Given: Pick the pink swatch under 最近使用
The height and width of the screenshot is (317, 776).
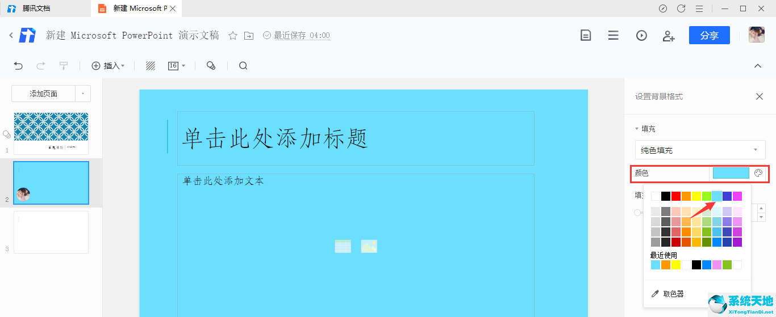Looking at the screenshot, I should click(x=717, y=265).
